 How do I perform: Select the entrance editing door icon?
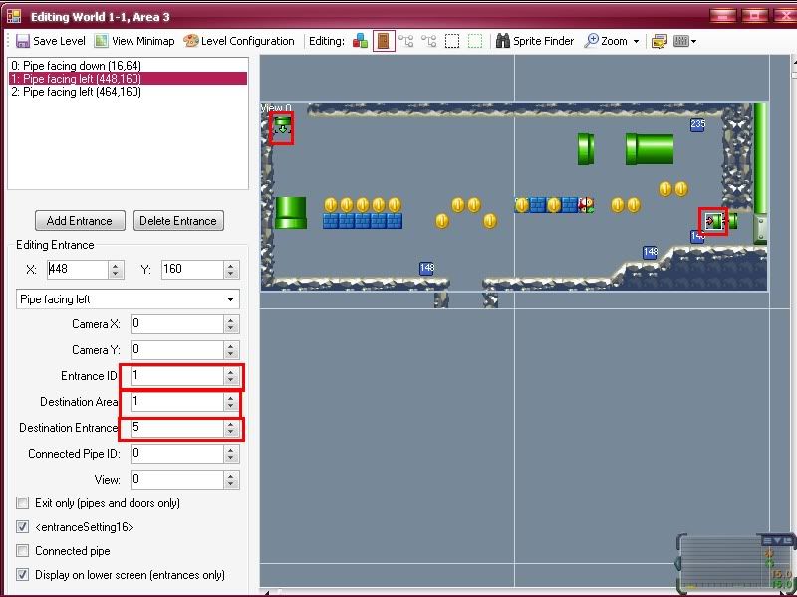pyautogui.click(x=384, y=41)
